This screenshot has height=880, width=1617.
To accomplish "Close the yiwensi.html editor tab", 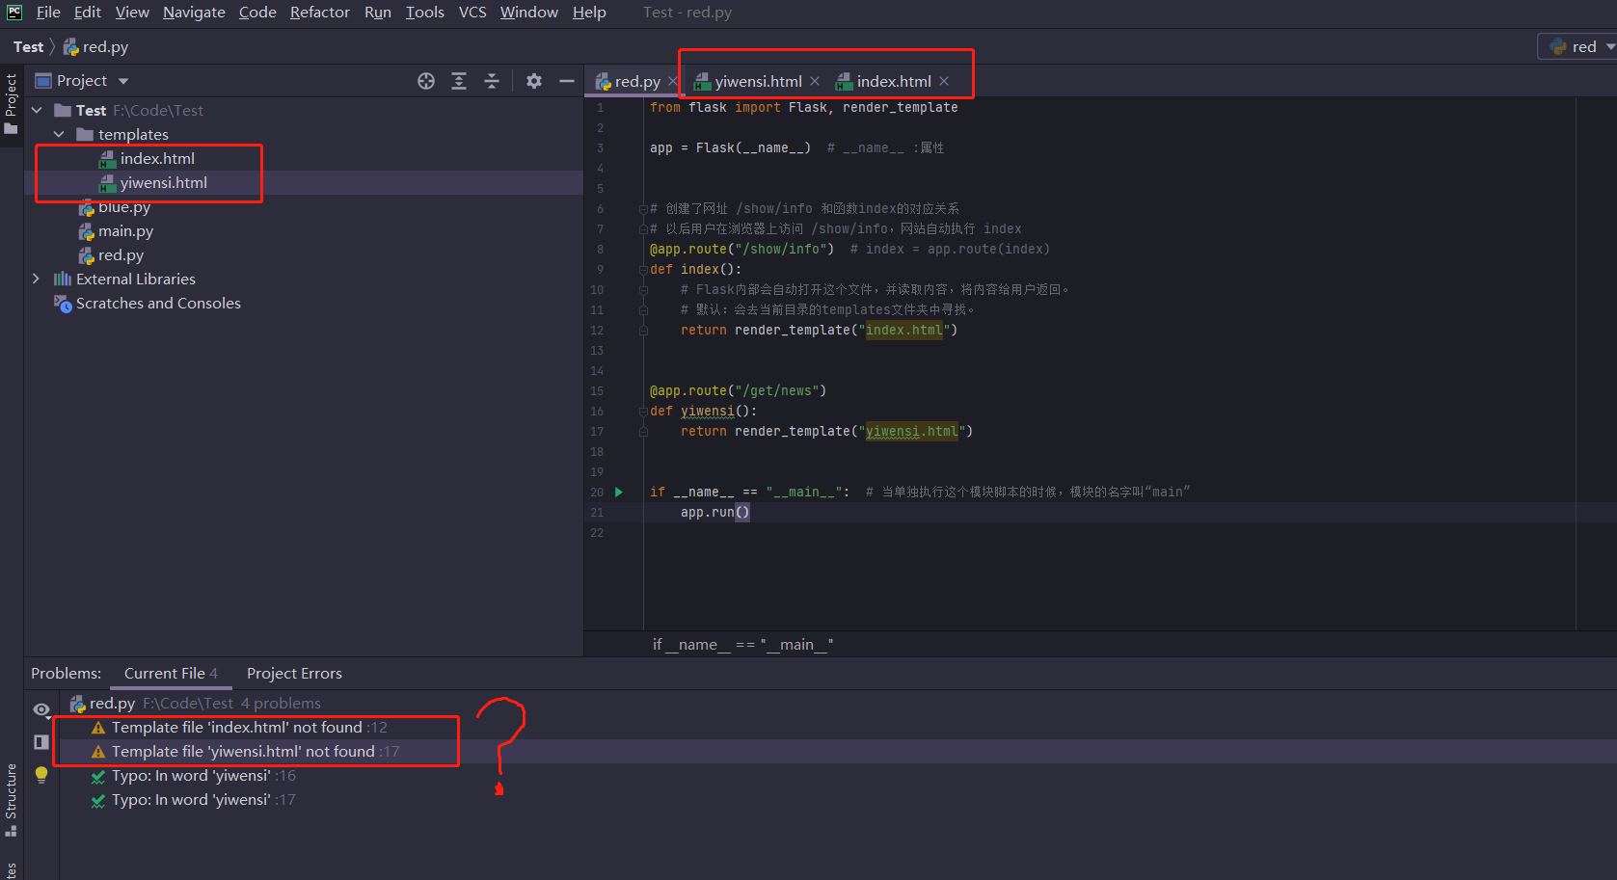I will [815, 82].
